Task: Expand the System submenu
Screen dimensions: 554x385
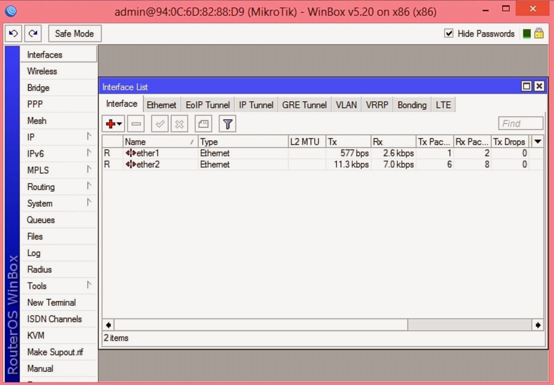Action: [x=59, y=203]
